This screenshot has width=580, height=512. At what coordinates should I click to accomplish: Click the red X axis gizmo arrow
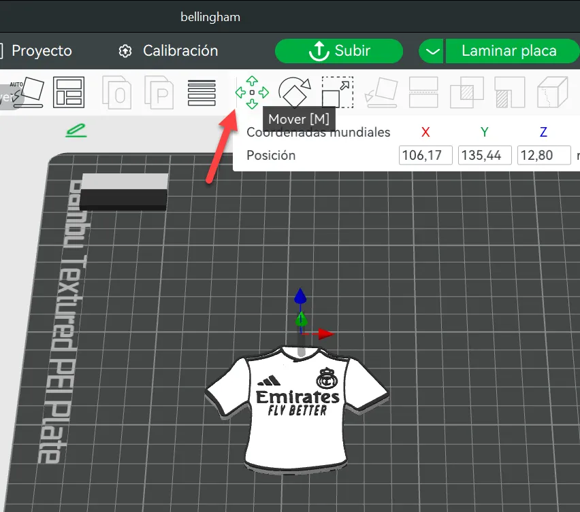(326, 334)
